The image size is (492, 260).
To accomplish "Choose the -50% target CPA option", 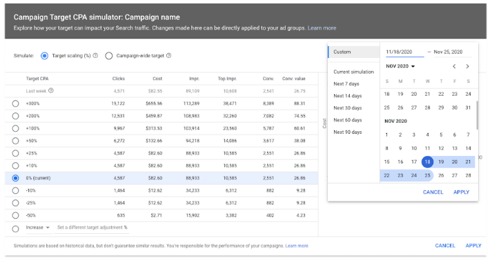I will (15, 215).
